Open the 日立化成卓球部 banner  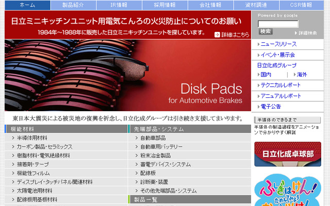point(288,154)
